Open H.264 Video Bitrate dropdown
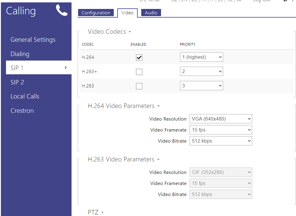 (x=221, y=141)
